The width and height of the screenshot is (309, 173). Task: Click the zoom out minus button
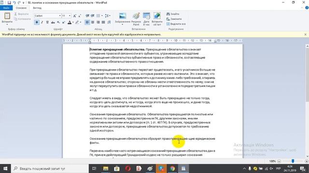(x=279, y=161)
